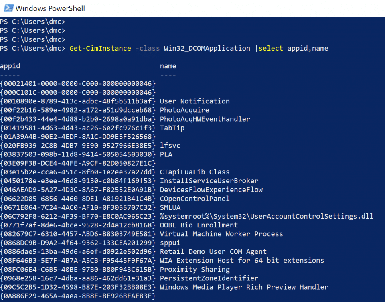385x302 pixels.
Task: Click appid {000C101C-0000-0000-C000-000000000046}
Action: [x=78, y=93]
